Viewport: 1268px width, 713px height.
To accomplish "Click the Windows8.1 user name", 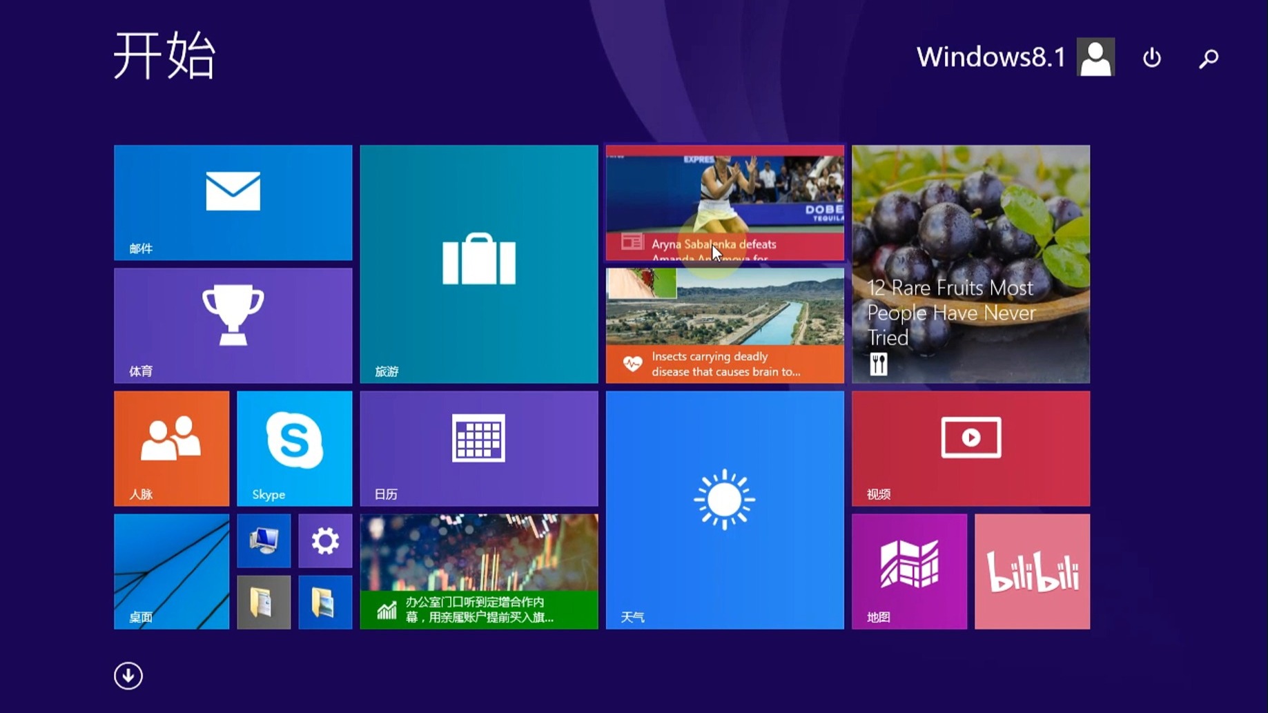I will 991,57.
